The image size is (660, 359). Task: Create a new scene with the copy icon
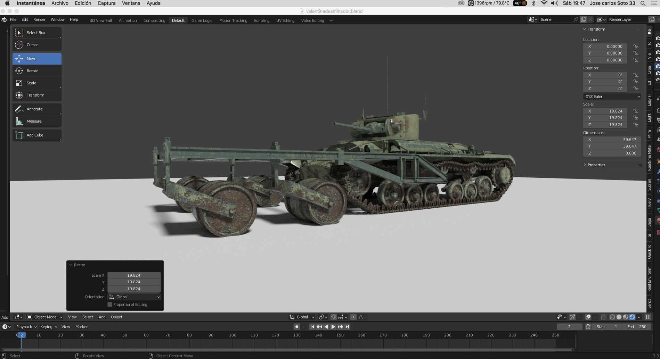(x=584, y=19)
